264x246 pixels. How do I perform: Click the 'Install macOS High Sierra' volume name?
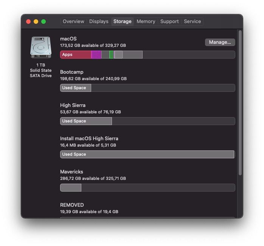click(x=89, y=138)
